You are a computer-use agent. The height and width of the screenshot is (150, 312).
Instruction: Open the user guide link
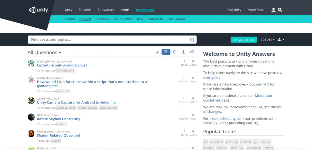(x=212, y=78)
